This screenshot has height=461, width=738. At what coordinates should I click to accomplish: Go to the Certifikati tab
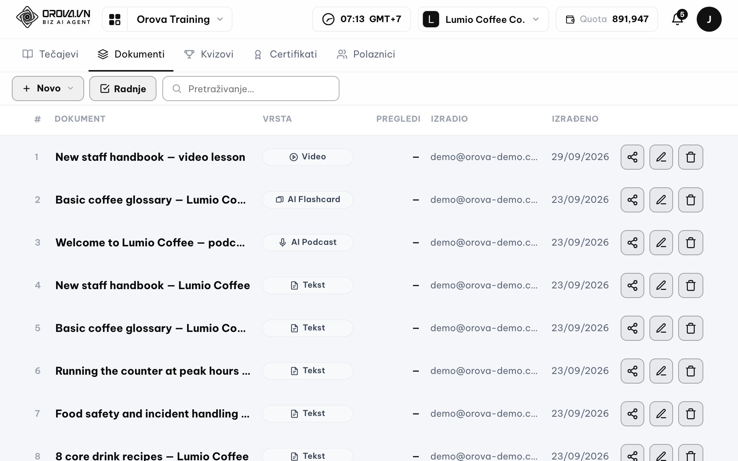pos(285,55)
